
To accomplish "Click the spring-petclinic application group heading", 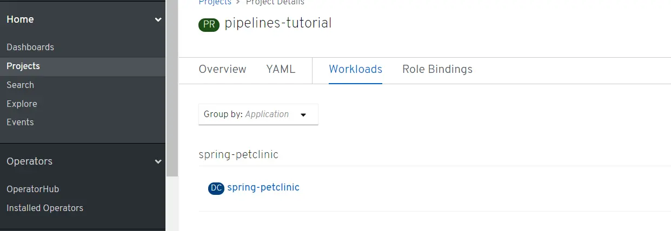I will coord(238,154).
